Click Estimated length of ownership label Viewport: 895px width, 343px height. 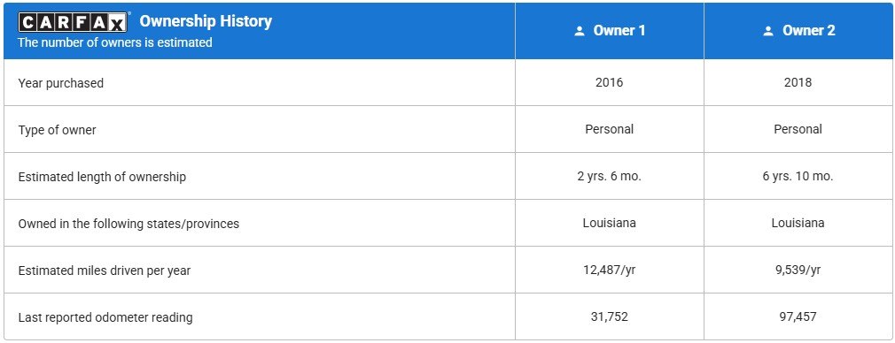click(x=102, y=177)
